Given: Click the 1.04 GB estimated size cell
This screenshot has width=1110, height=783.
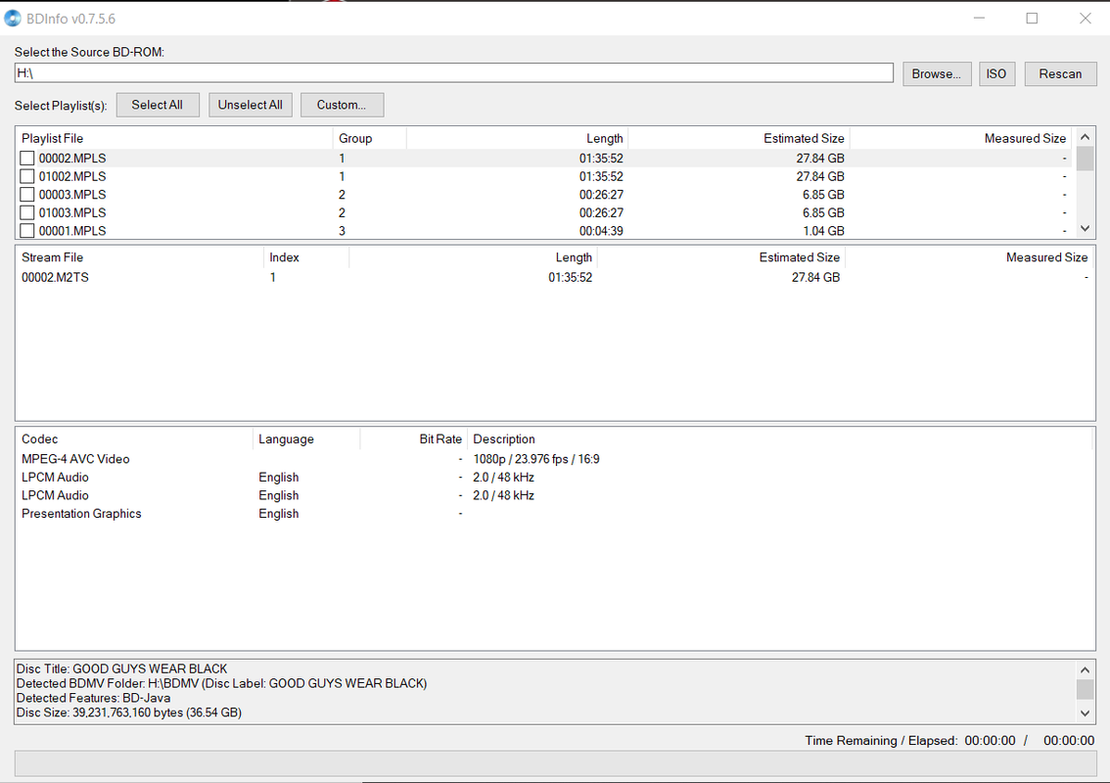Looking at the screenshot, I should coord(823,231).
